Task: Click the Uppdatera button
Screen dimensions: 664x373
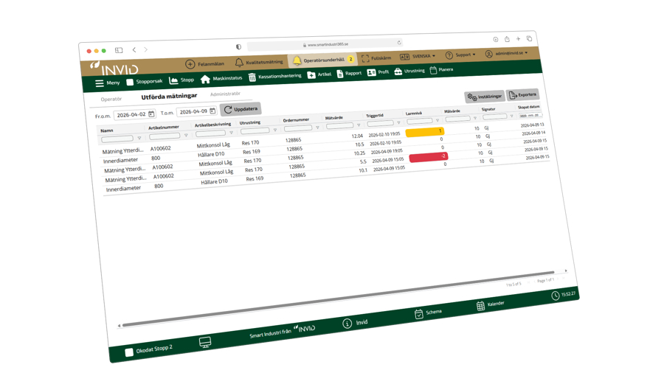Action: 241,109
